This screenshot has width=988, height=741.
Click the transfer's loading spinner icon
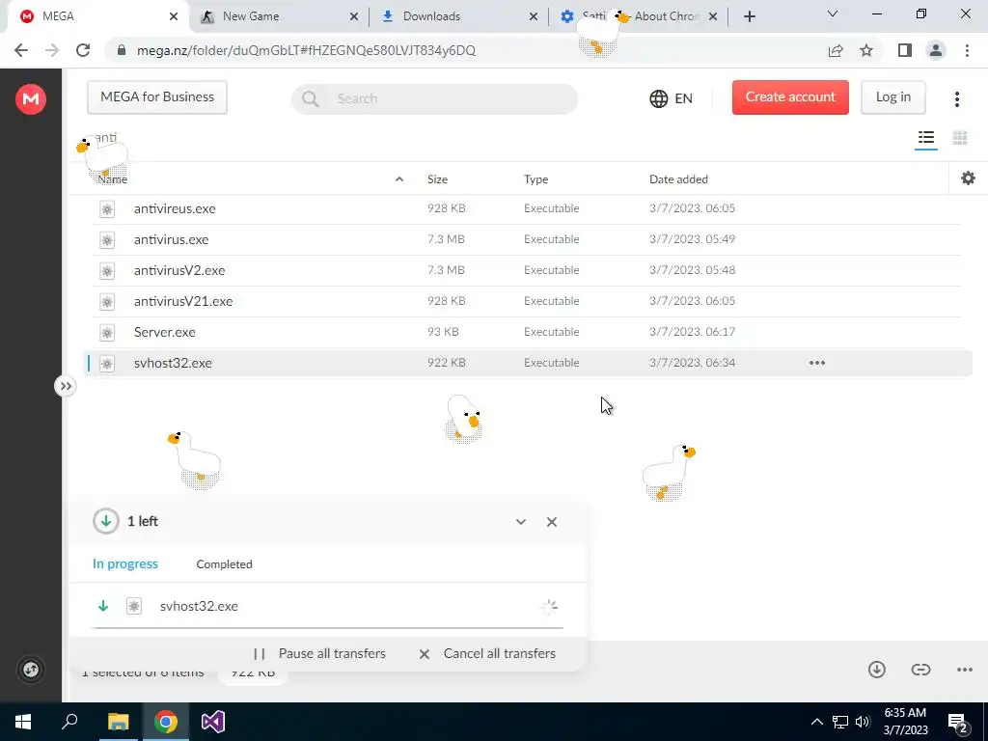click(x=549, y=607)
